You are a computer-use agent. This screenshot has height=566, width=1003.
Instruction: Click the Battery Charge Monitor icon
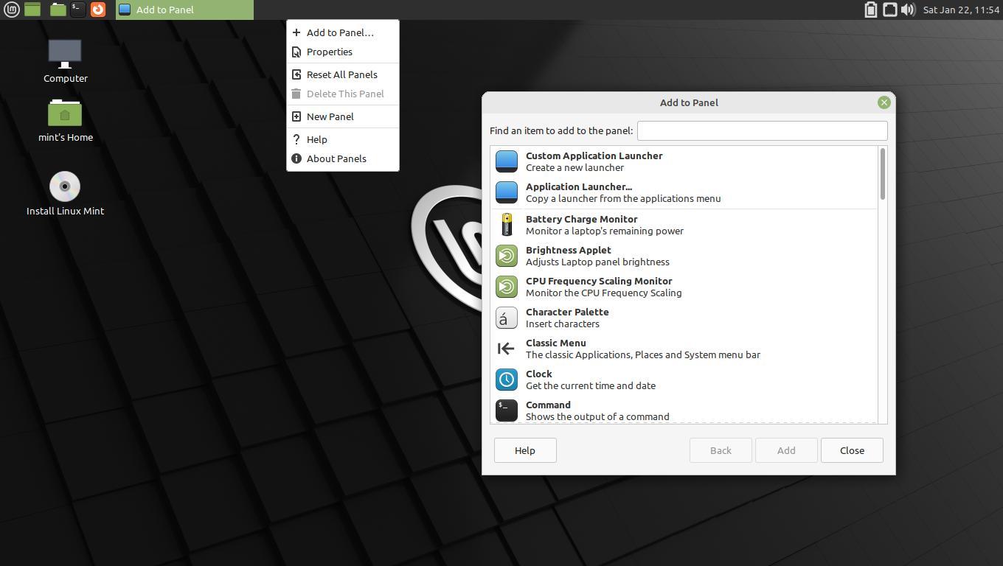(x=506, y=224)
